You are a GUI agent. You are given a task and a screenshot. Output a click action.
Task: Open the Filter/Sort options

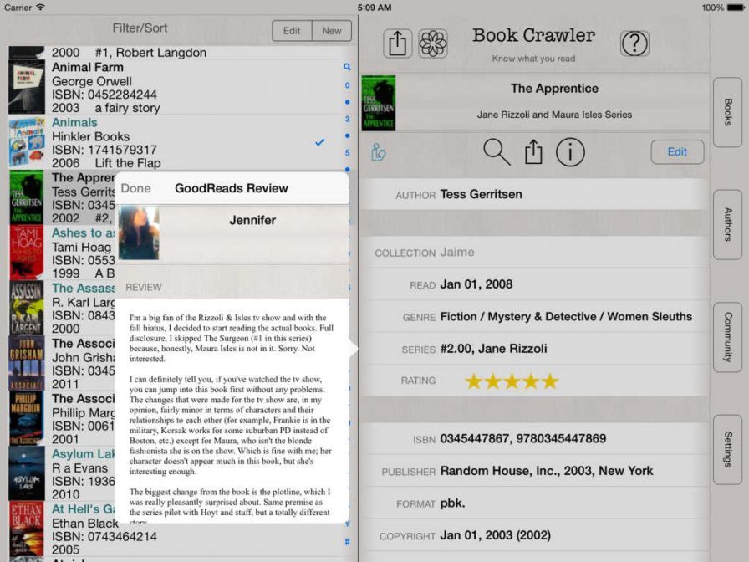click(142, 28)
